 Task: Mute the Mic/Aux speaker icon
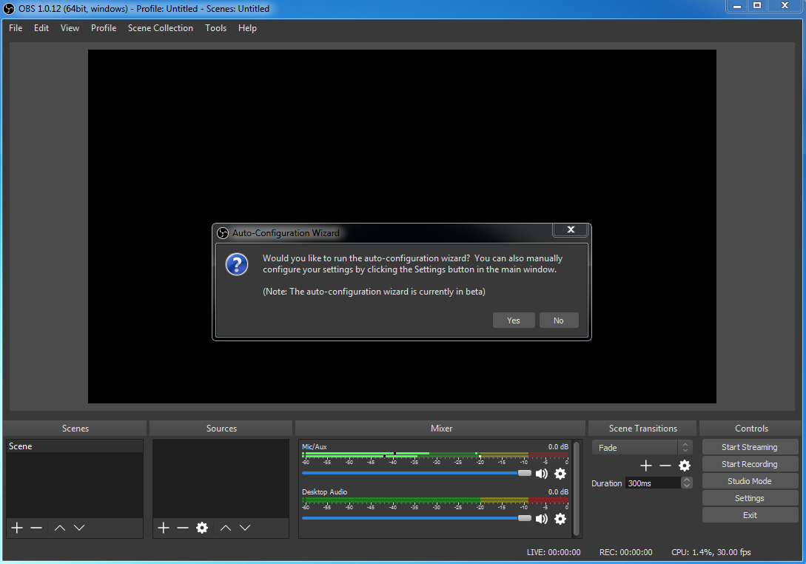[542, 474]
